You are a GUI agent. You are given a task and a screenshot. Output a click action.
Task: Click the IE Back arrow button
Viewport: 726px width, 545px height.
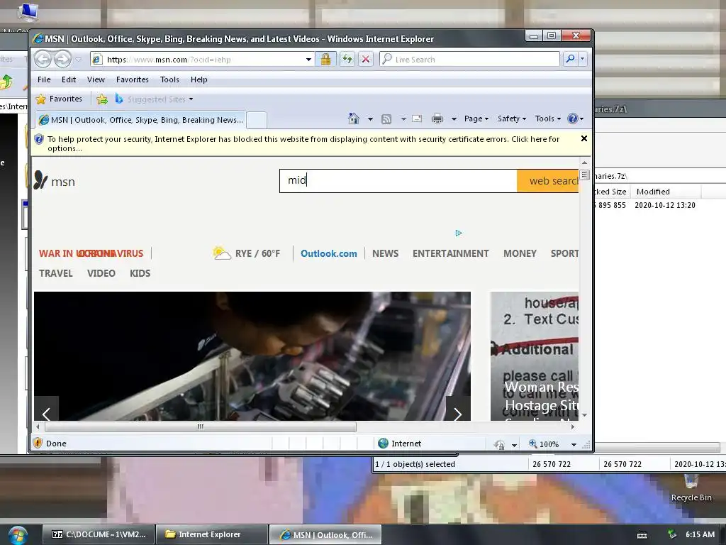[43, 60]
